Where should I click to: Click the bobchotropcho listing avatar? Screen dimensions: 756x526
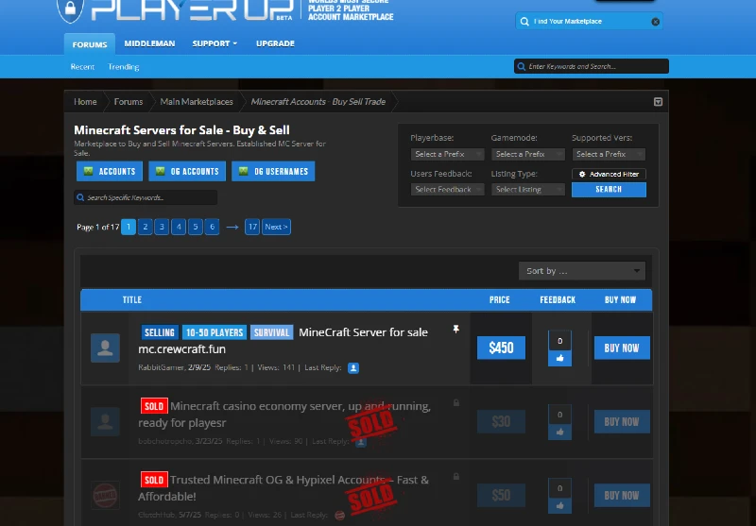tap(105, 421)
